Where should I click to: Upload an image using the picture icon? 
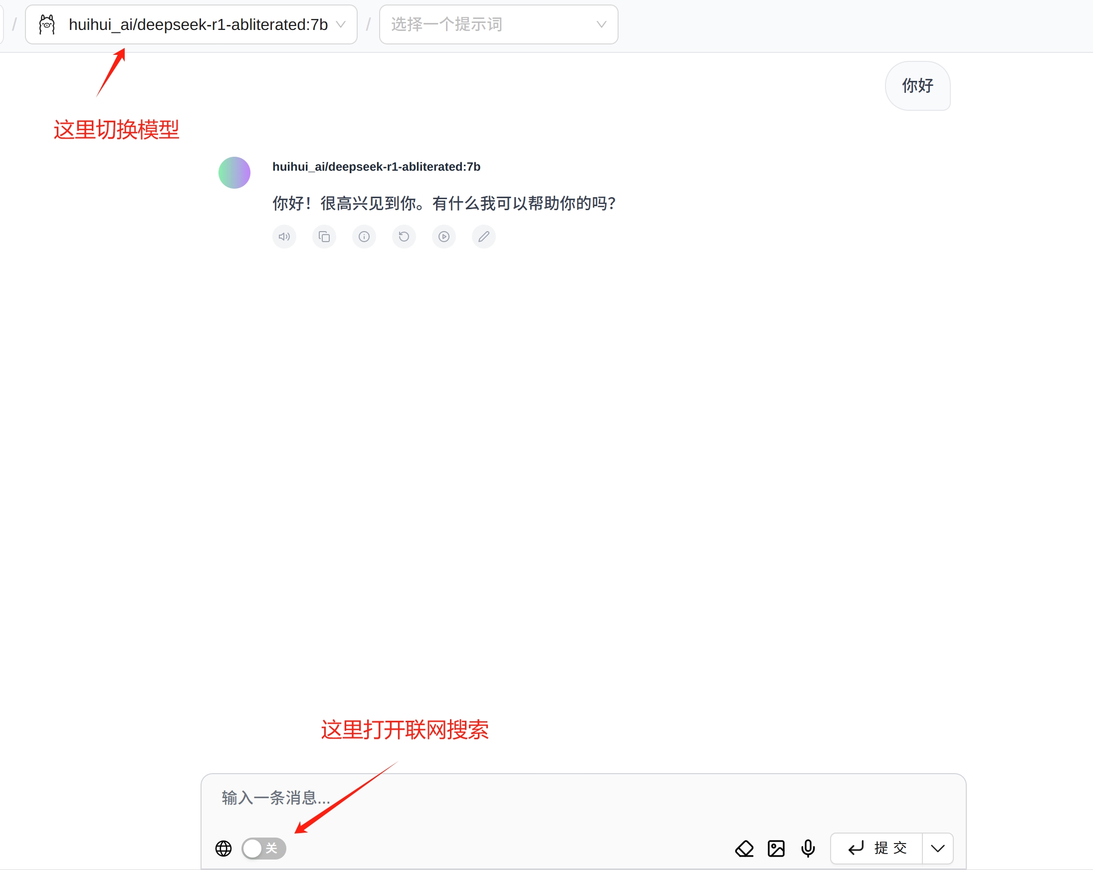point(776,848)
